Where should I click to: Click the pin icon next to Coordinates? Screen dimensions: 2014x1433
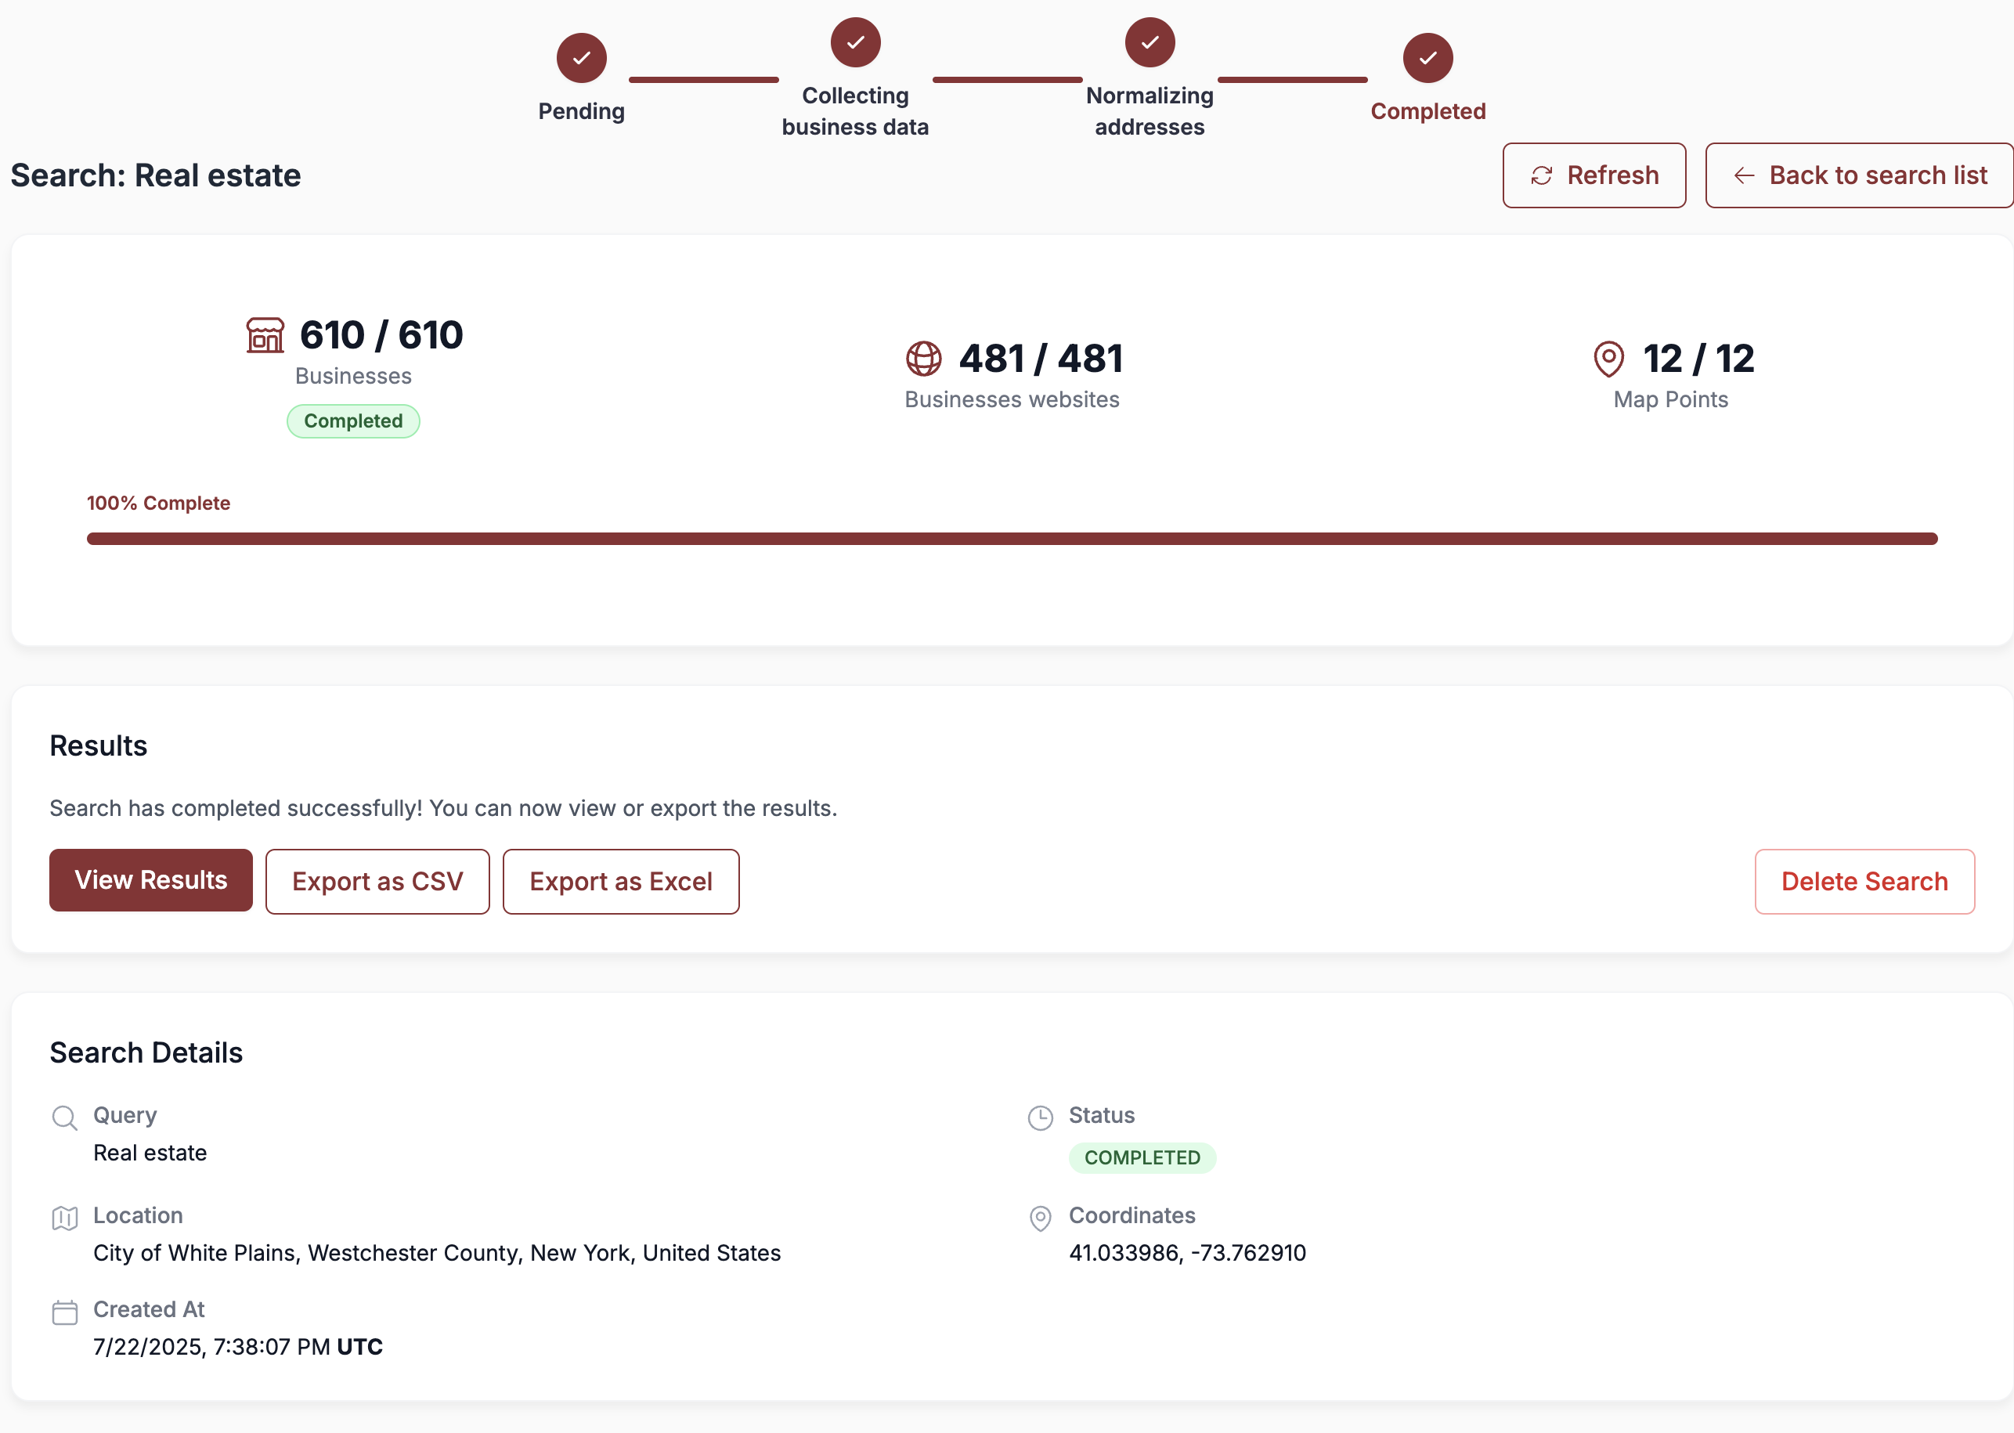click(x=1040, y=1218)
